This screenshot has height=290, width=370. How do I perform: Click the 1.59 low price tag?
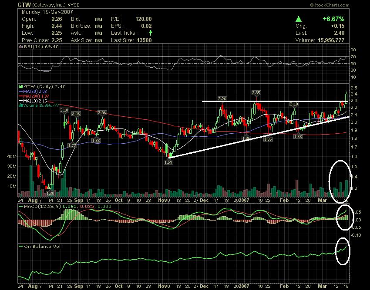168,162
